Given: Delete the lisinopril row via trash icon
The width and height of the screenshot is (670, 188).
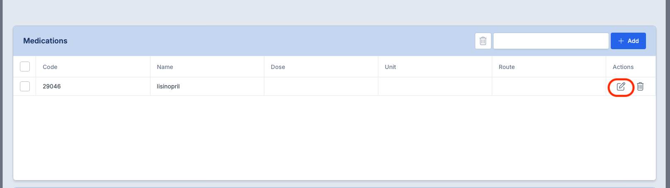Looking at the screenshot, I should [x=640, y=86].
